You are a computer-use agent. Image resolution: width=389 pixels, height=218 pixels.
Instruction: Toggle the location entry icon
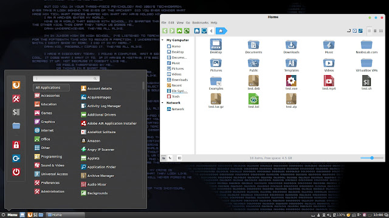coord(349,31)
